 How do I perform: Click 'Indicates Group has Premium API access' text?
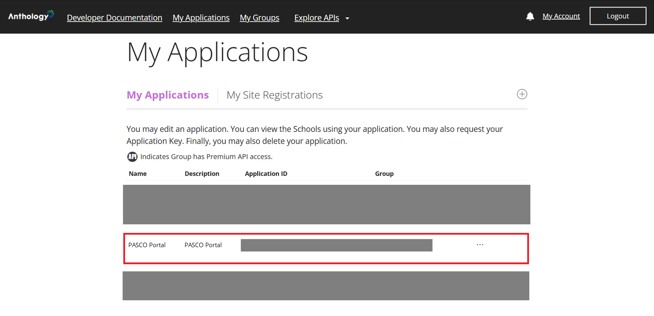(x=206, y=156)
